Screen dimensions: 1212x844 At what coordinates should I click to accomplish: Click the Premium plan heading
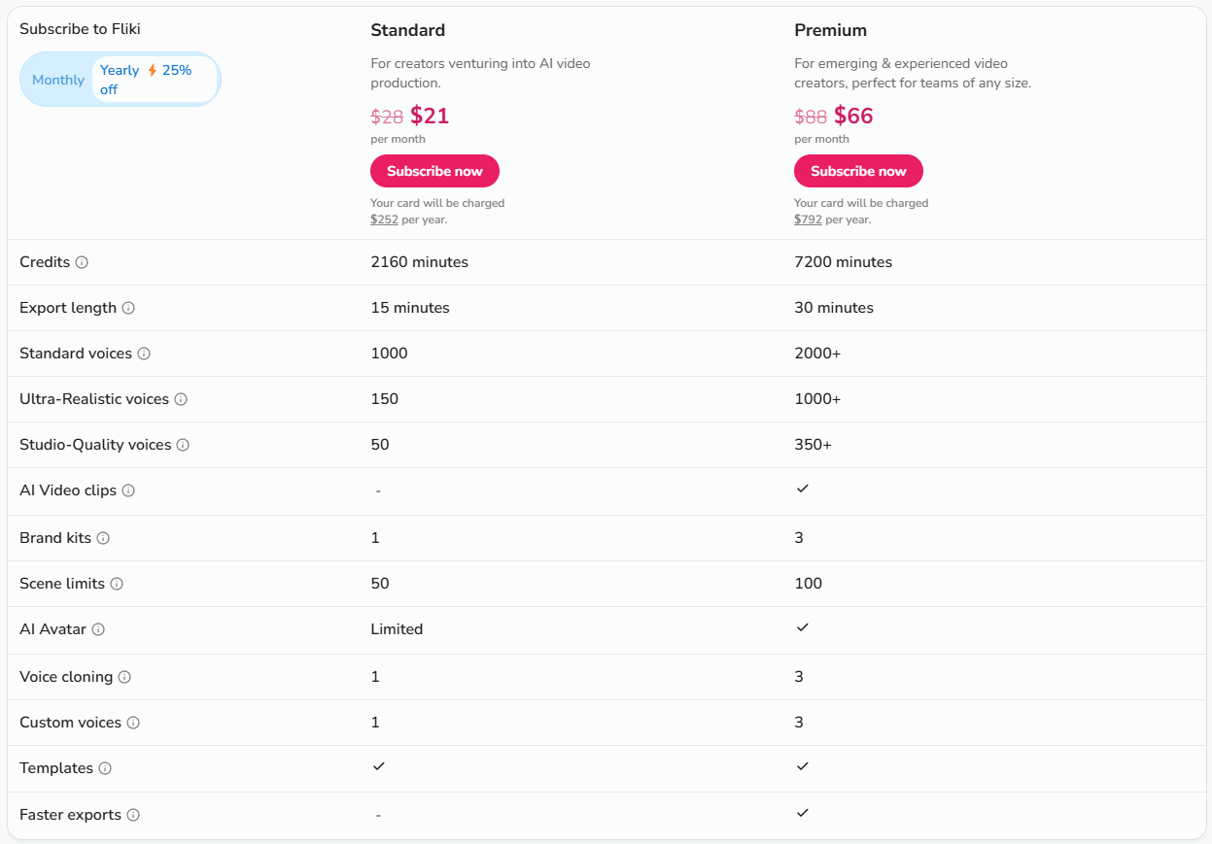830,30
